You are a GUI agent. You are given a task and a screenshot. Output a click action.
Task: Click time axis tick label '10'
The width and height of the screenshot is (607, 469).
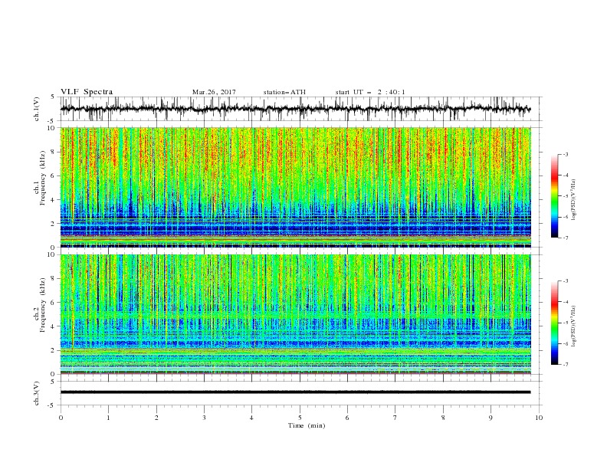(539, 418)
